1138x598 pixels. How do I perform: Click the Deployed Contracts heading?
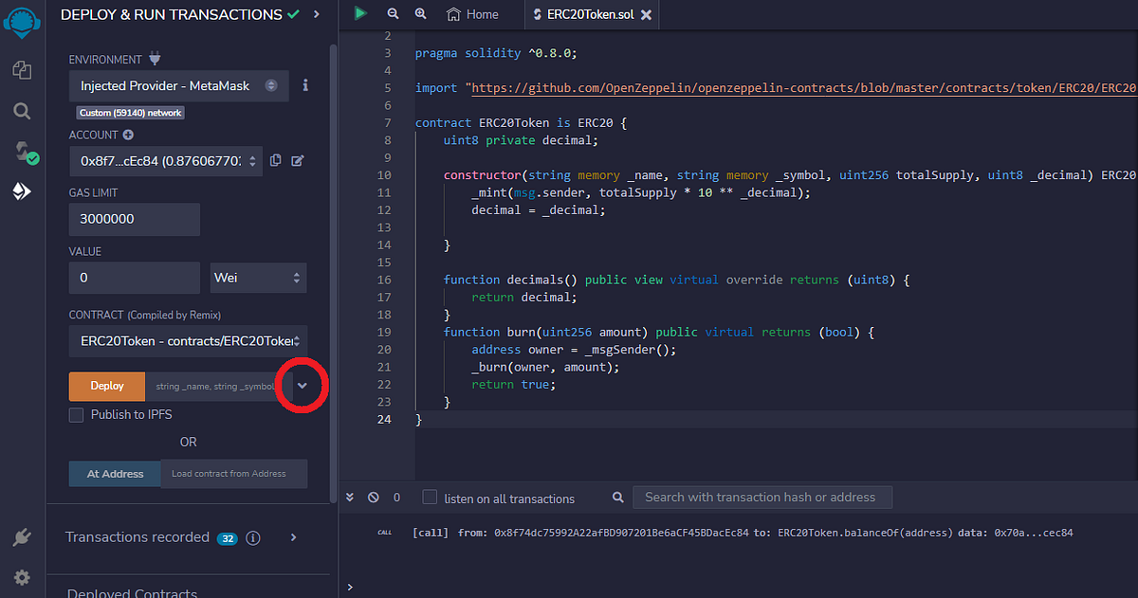tap(133, 592)
